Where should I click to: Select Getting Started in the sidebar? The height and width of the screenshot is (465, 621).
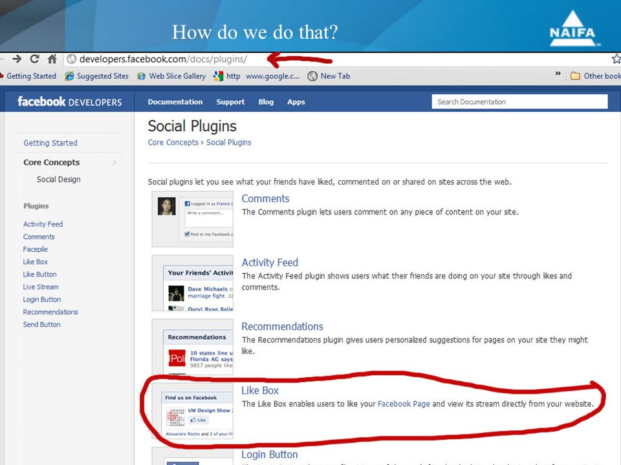(x=50, y=143)
